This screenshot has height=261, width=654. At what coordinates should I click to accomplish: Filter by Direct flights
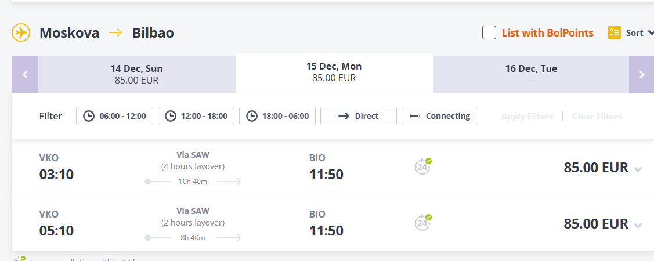point(359,116)
